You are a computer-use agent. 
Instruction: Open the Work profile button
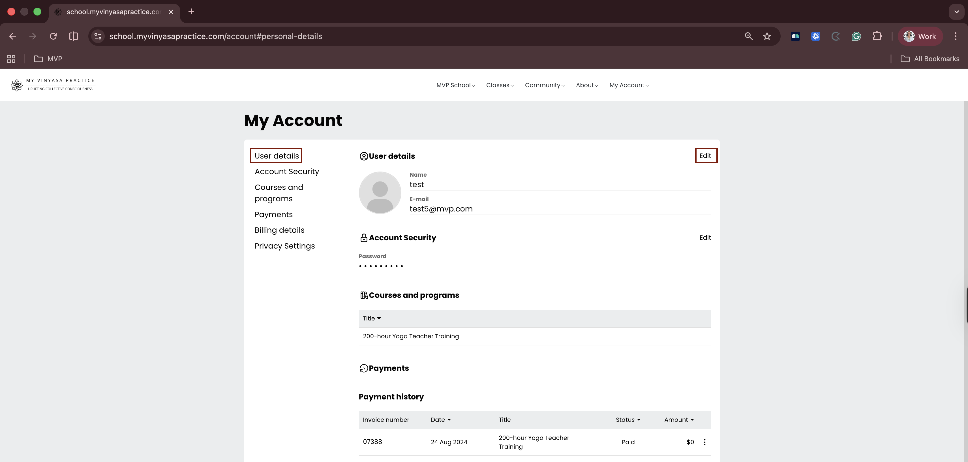point(920,36)
